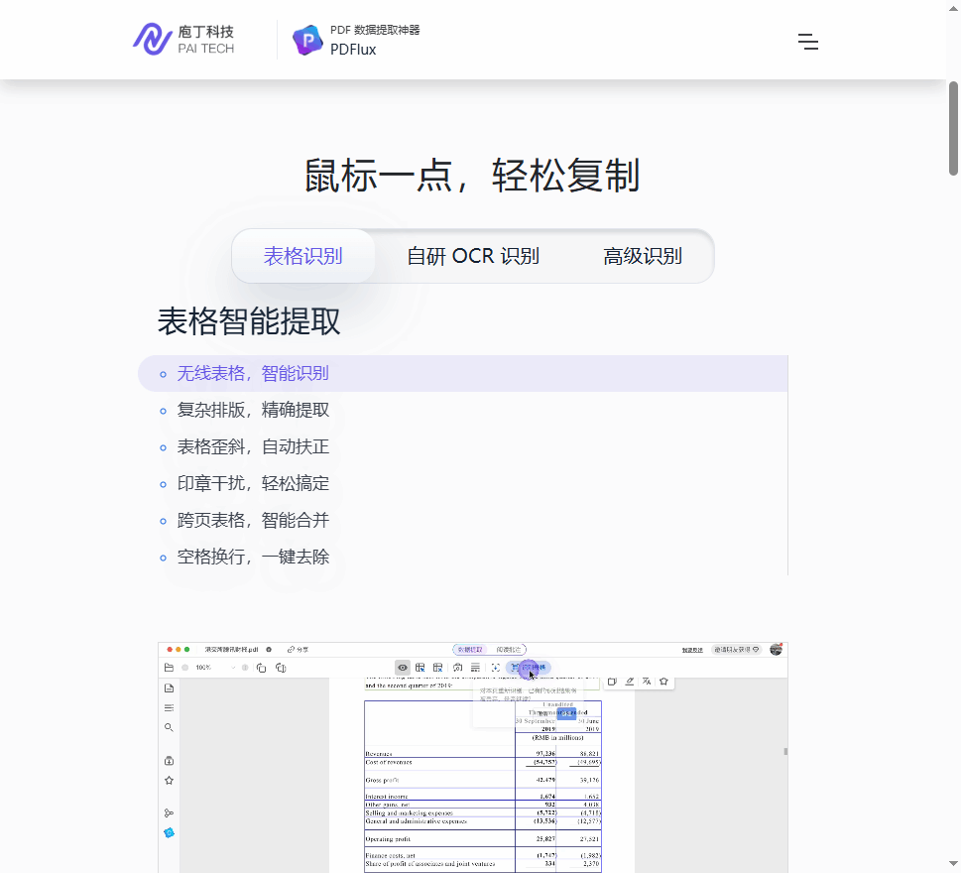Switch demo mode to 阅读批注
The height and width of the screenshot is (873, 961).
pos(509,650)
